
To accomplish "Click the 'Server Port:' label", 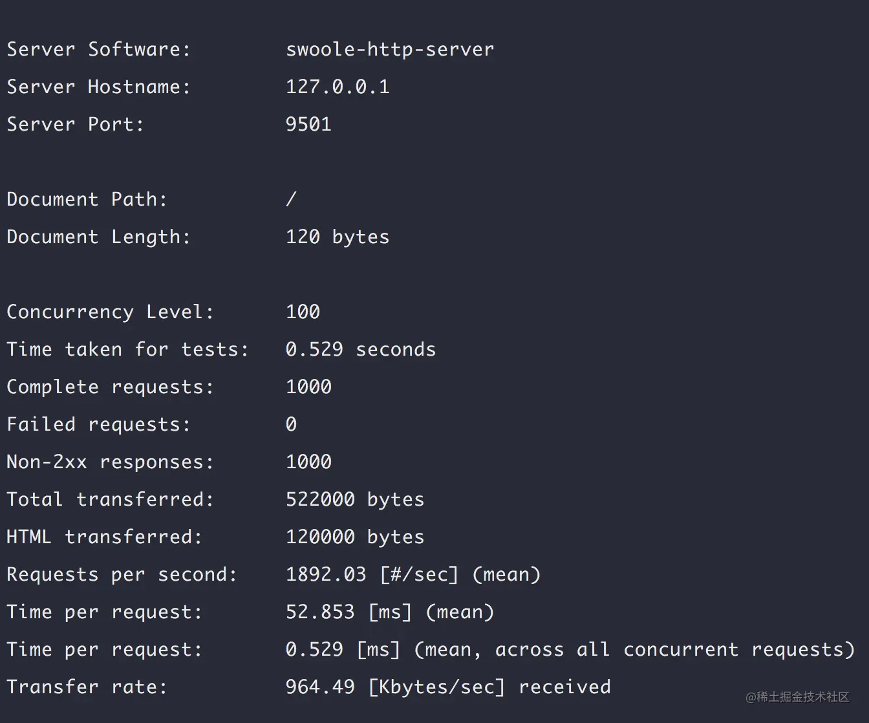I will pos(76,124).
